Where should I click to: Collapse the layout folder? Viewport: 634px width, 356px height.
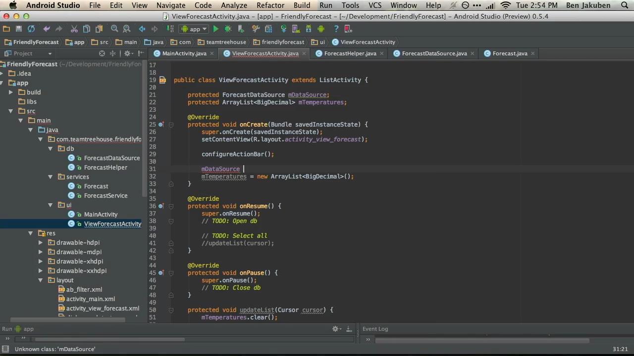(41, 280)
